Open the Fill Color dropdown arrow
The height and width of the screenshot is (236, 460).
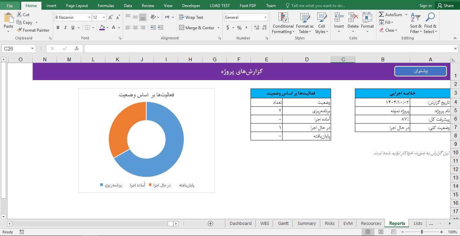click(107, 28)
